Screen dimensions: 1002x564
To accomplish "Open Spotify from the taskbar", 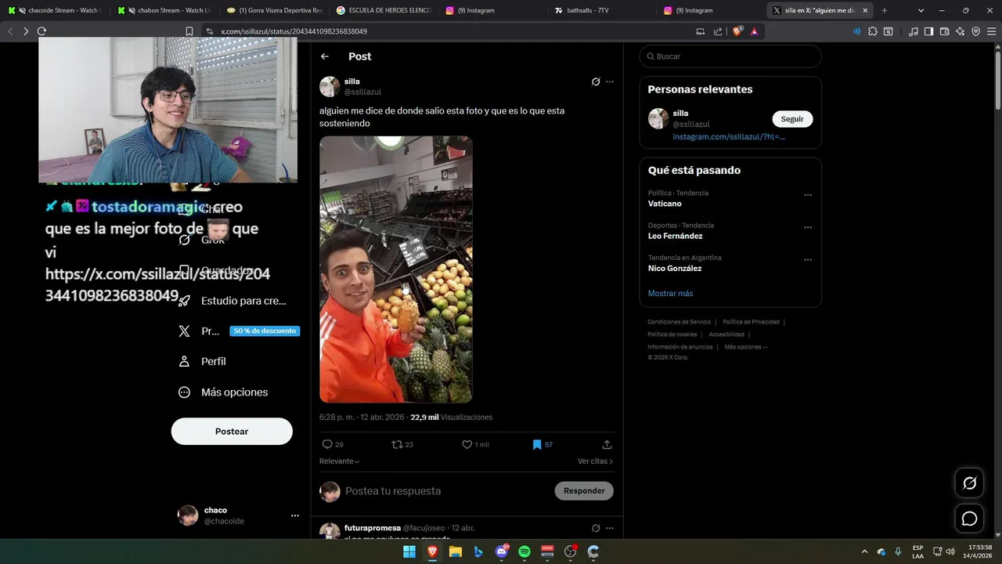I will pos(524,551).
